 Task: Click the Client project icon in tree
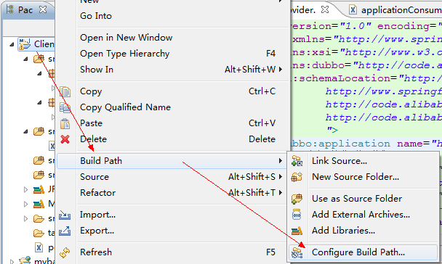point(25,44)
